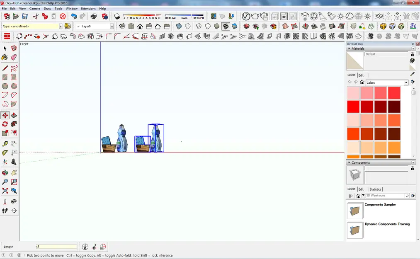Select the Tape Measure tool
The height and width of the screenshot is (259, 420).
coord(6,143)
